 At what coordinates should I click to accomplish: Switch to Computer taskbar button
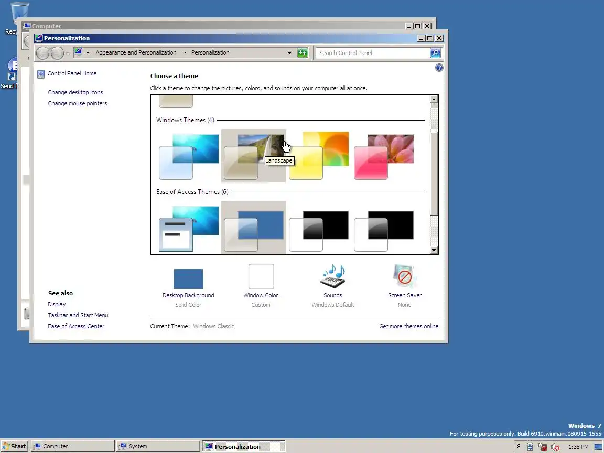coord(72,446)
